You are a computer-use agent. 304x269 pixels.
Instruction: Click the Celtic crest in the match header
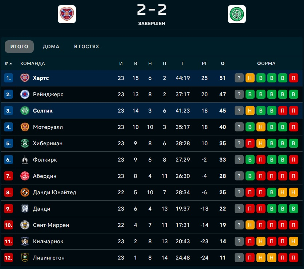(x=237, y=14)
